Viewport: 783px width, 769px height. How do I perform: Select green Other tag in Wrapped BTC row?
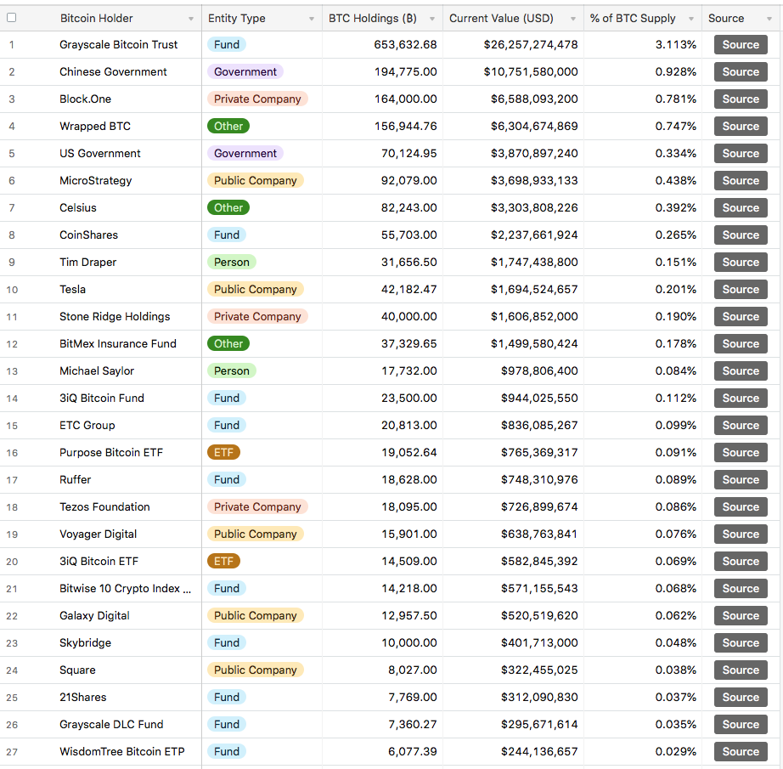(228, 127)
